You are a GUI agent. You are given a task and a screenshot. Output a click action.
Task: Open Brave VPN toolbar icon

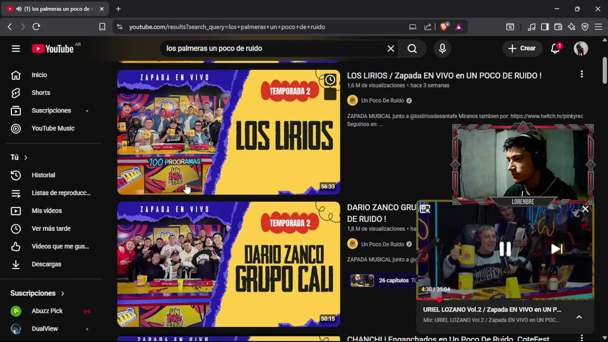(x=585, y=27)
